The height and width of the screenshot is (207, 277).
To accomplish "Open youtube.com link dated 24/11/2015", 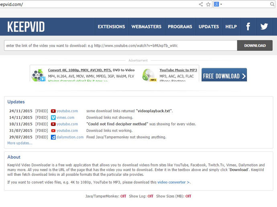I will click(x=67, y=111).
